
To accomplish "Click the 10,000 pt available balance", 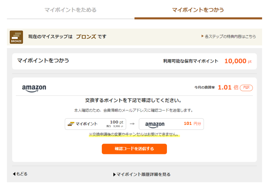I will (238, 61).
